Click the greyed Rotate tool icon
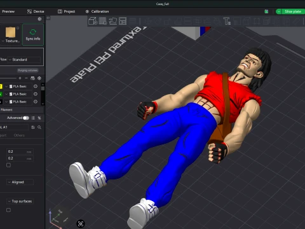This screenshot has height=229, width=305. point(158,21)
